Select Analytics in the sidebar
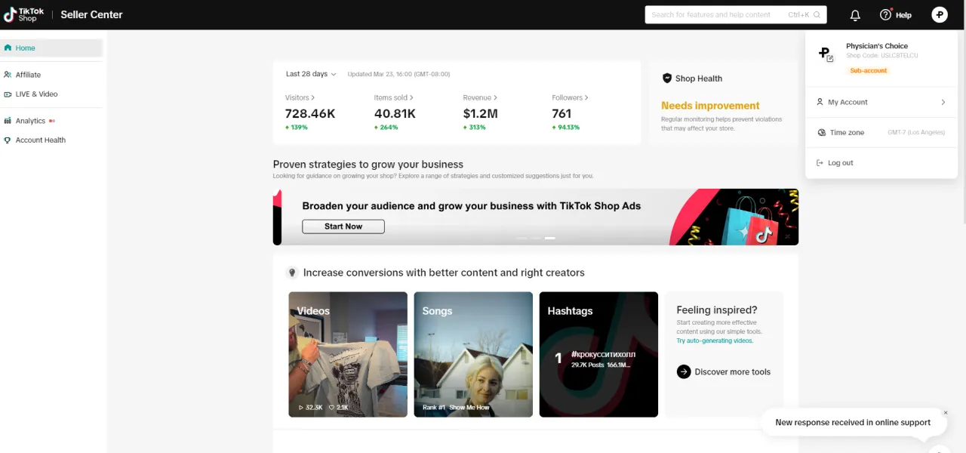Screen dimensions: 966x453 click(x=30, y=121)
